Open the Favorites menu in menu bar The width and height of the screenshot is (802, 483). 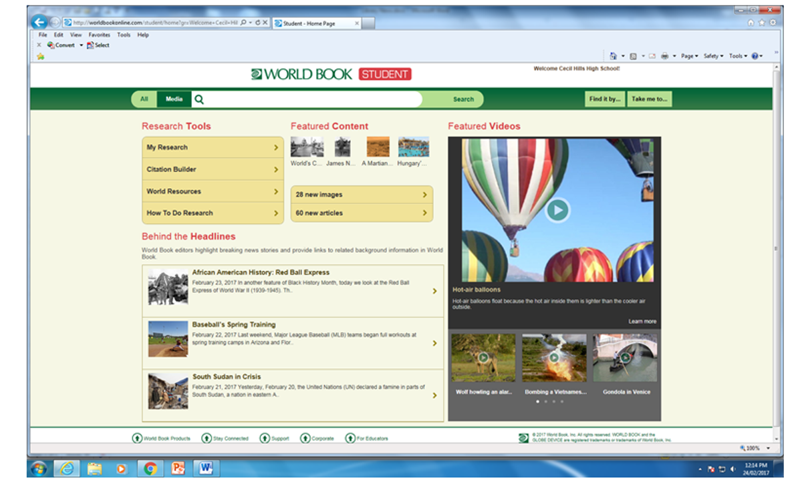100,35
